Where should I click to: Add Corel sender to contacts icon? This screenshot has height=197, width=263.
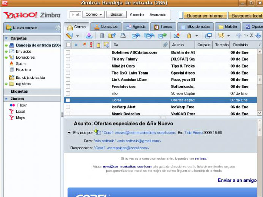pyautogui.click(x=97, y=132)
